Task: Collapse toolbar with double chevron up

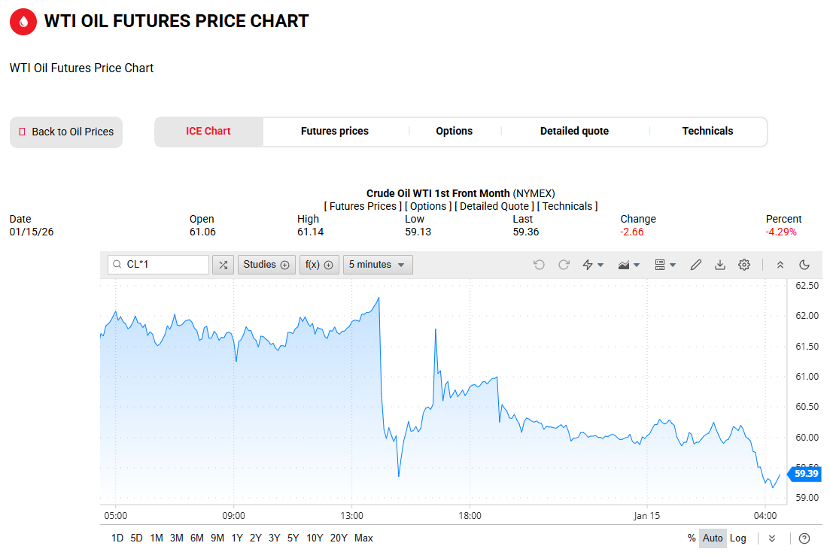Action: tap(780, 265)
